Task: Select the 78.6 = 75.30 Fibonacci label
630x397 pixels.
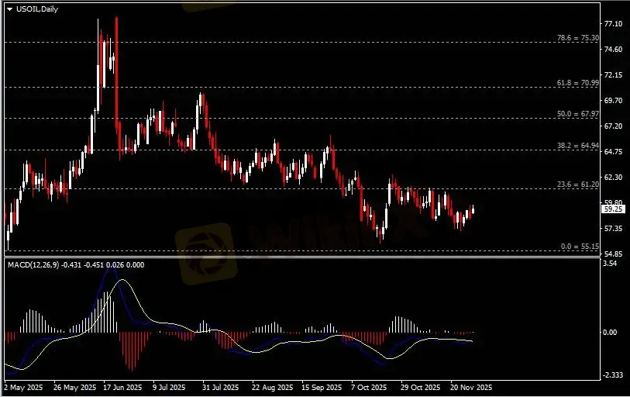Action: (x=577, y=38)
